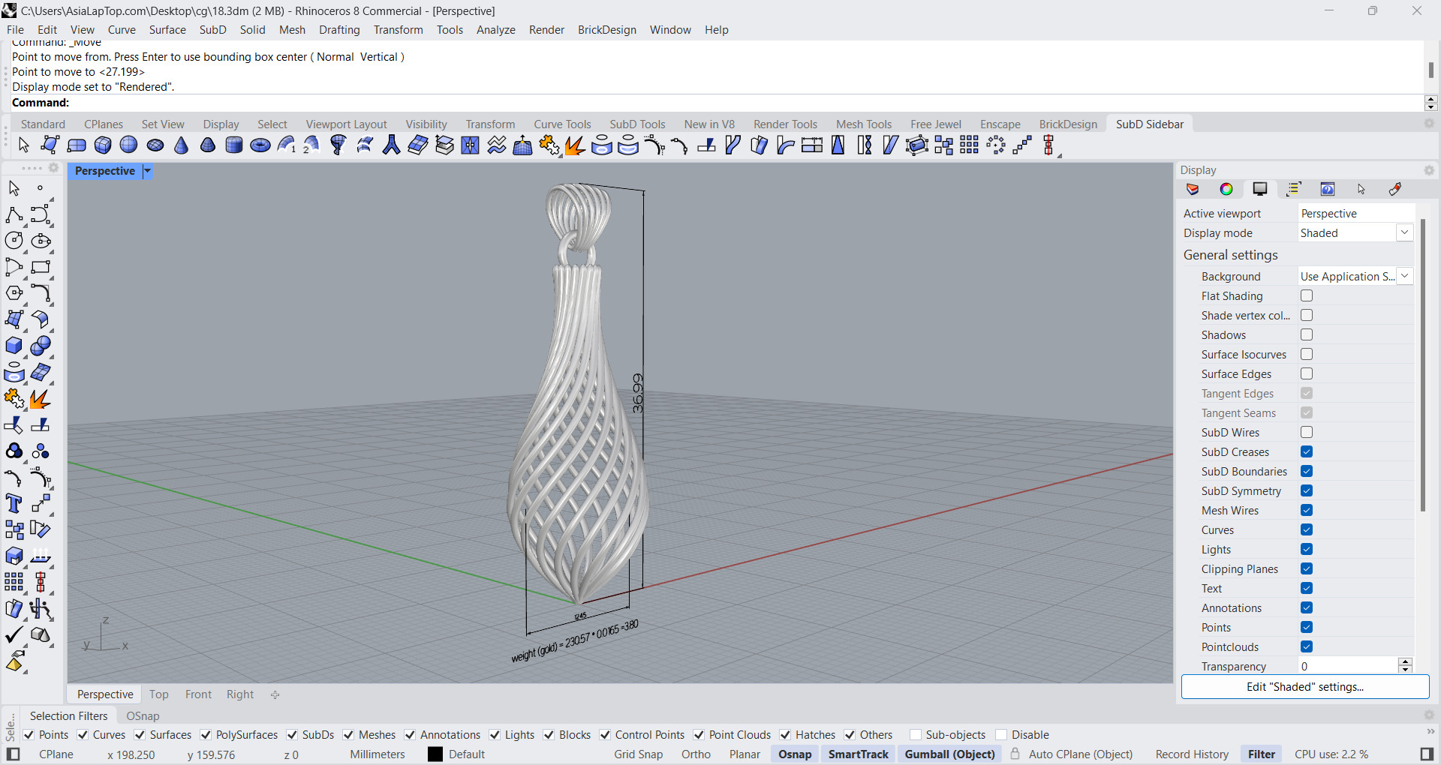Image resolution: width=1441 pixels, height=765 pixels.
Task: Select the Ellipse tool in left sidebar
Action: point(41,241)
